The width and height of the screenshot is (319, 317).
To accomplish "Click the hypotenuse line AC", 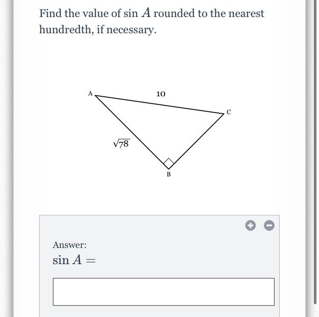I will click(x=159, y=105).
